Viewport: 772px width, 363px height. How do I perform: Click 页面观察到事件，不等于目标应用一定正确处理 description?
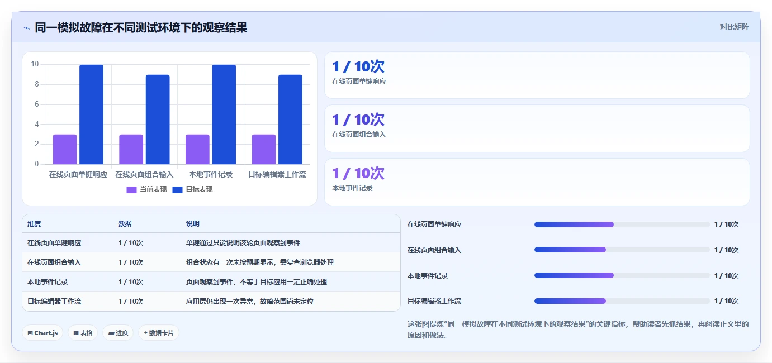[x=257, y=282]
